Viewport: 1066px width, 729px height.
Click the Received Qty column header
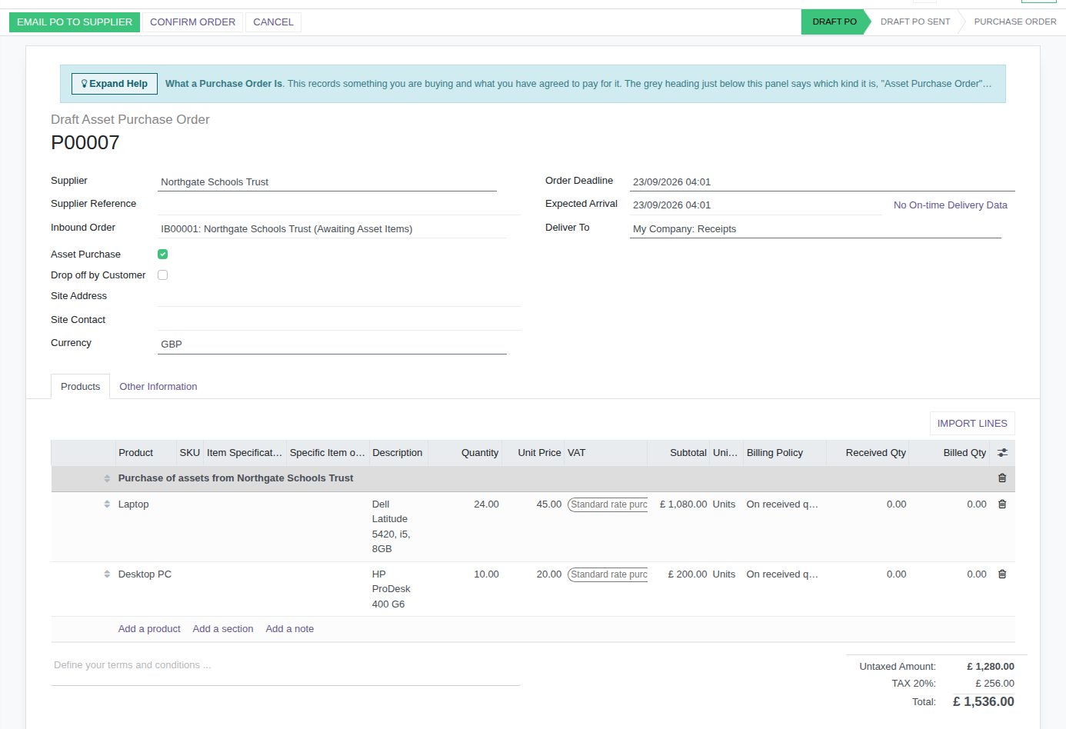coord(868,453)
